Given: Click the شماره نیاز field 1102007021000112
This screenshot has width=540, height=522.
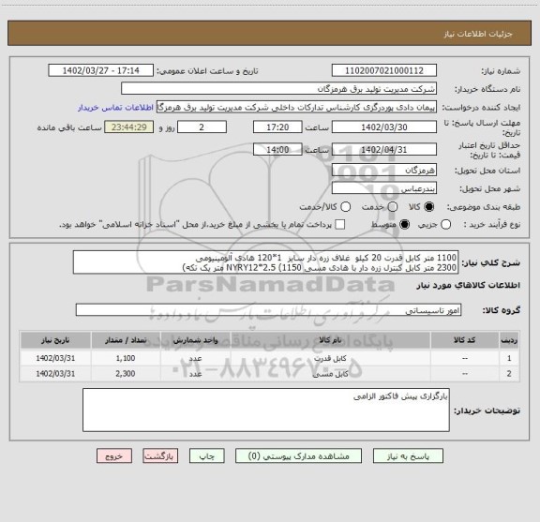Looking at the screenshot, I should 384,70.
